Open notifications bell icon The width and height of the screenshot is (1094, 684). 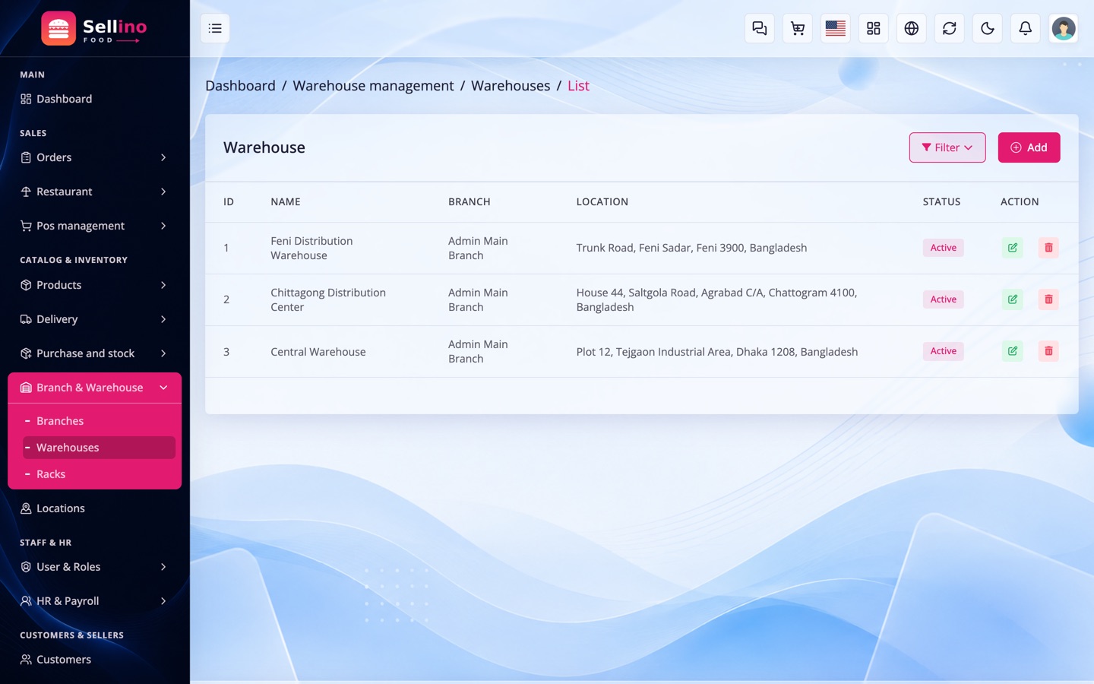pyautogui.click(x=1026, y=29)
